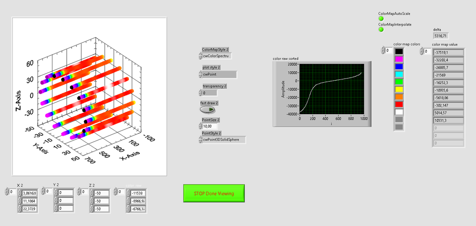Viewport: 476px width, 226px height.
Task: Click the color map value -16252,3
Action: point(448,83)
